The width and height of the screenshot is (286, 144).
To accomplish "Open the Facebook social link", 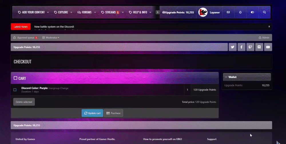I will [241, 47].
